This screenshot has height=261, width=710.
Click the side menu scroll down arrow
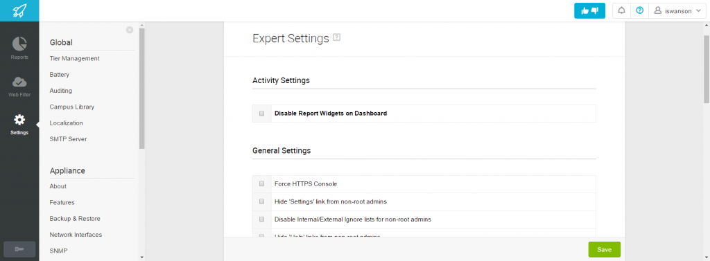(x=141, y=258)
